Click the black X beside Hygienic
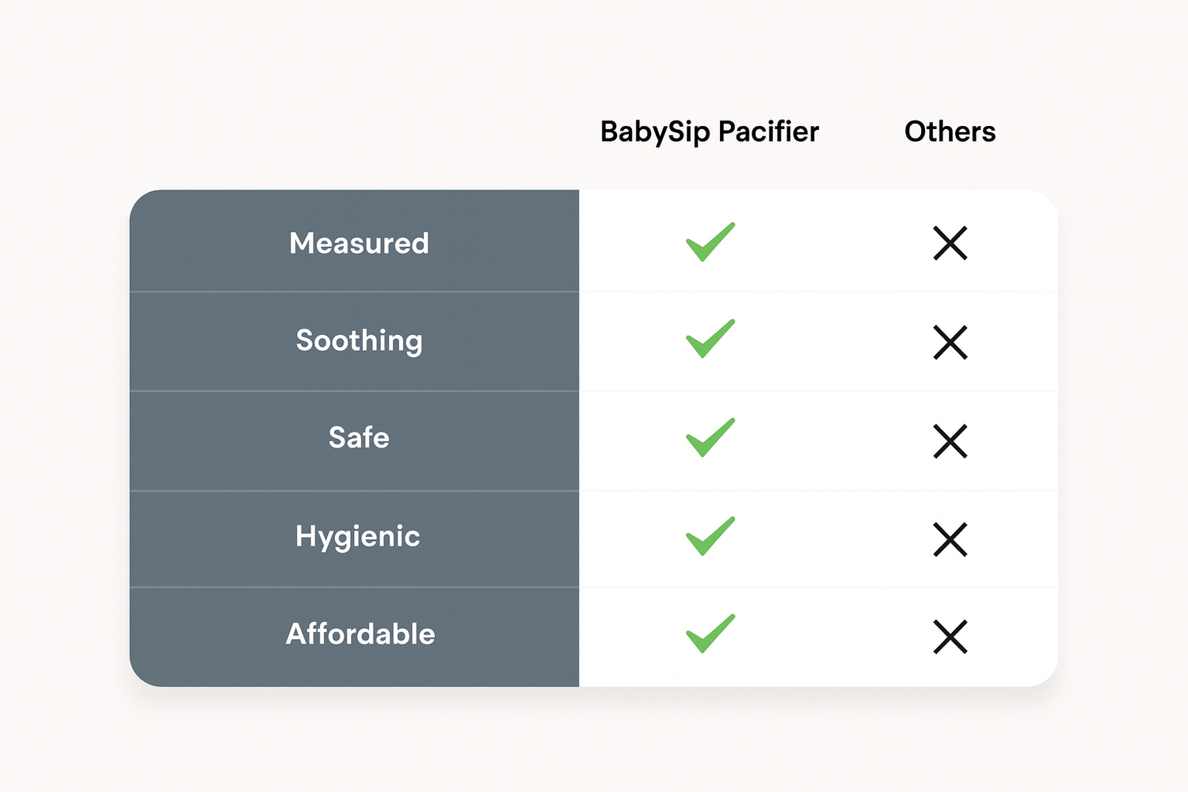 click(950, 539)
